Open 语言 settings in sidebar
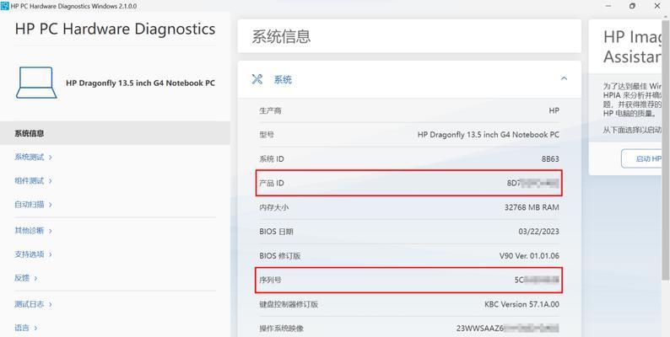The image size is (670, 337). point(25,328)
